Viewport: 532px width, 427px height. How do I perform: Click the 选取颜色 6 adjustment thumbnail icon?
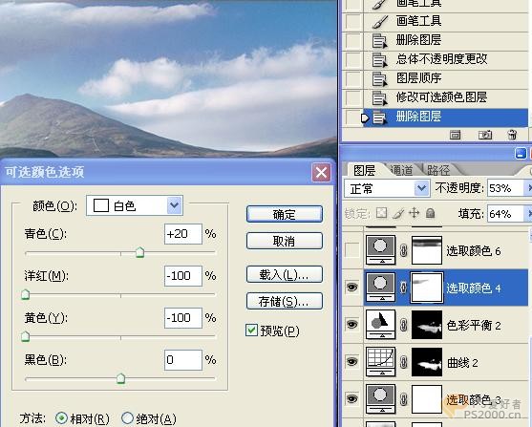(x=381, y=250)
